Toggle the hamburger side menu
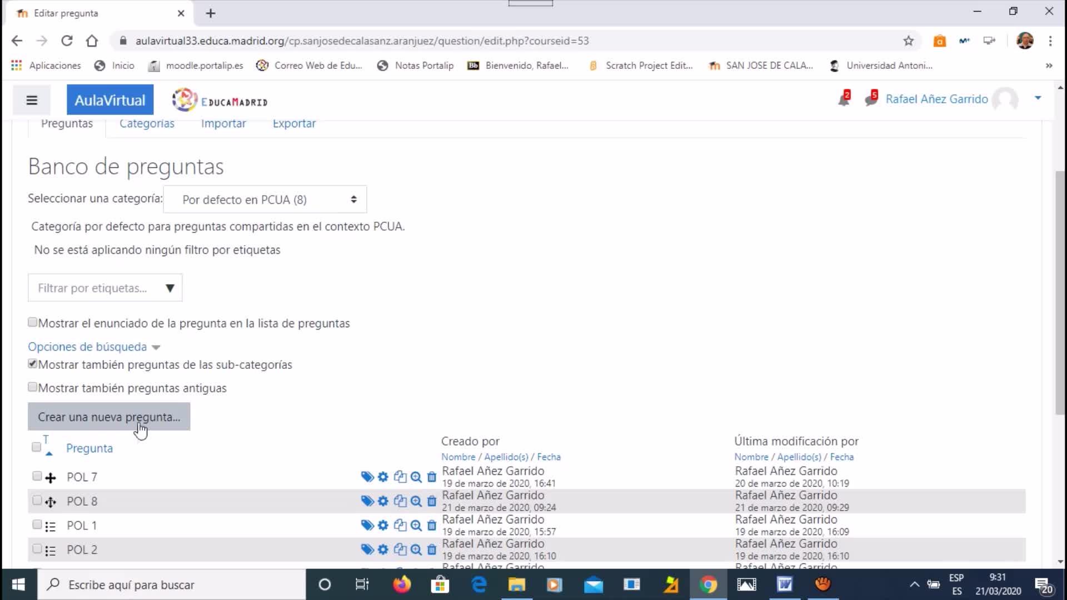This screenshot has height=600, width=1067. tap(32, 100)
